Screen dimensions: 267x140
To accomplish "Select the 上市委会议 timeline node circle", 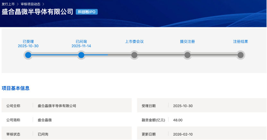I will tap(134, 55).
